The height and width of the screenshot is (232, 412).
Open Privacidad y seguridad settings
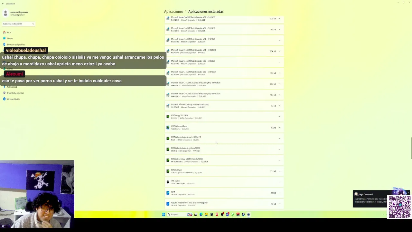13,93
